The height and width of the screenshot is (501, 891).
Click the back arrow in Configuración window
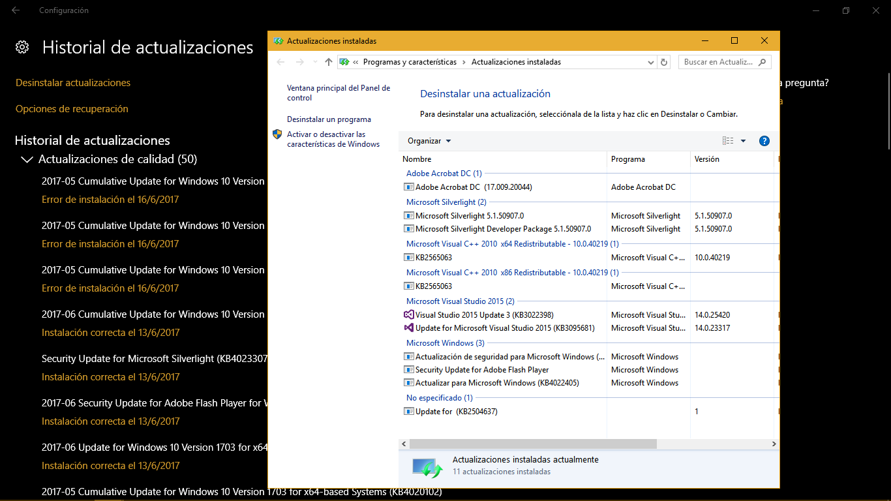pos(16,10)
